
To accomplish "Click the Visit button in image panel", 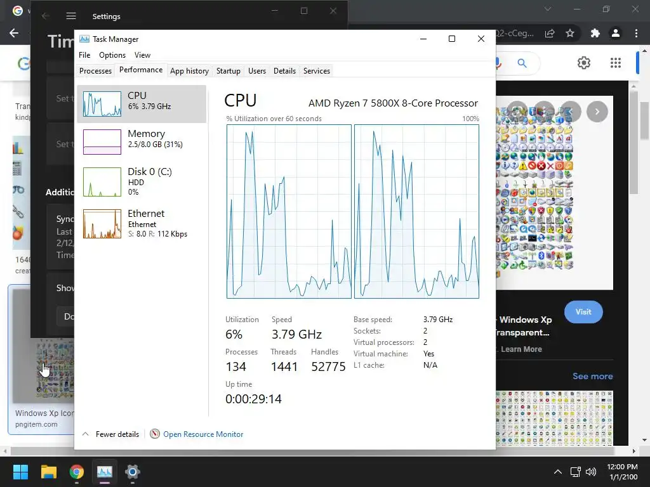I will click(x=583, y=312).
